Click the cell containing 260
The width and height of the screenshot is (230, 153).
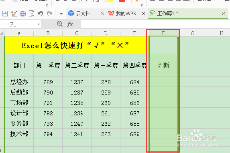(x=106, y=103)
